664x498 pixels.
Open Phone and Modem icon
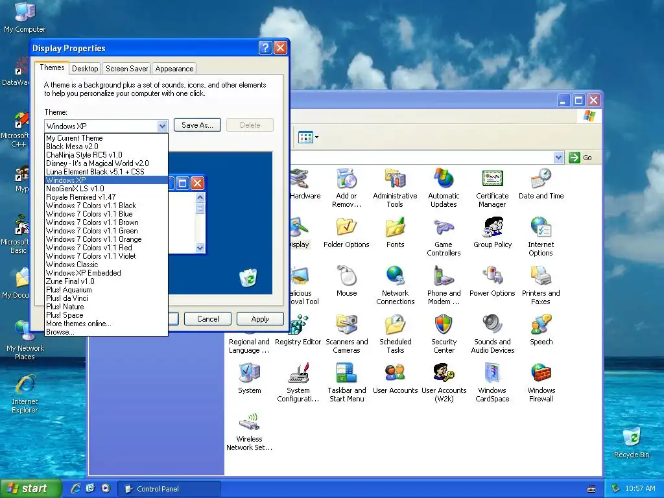[x=444, y=276]
